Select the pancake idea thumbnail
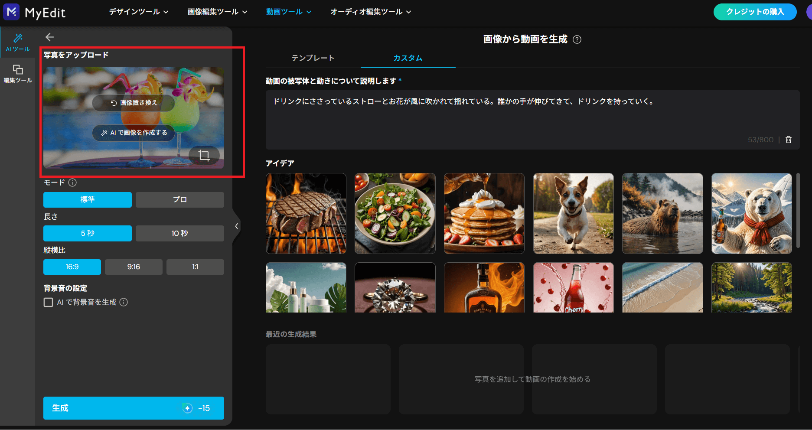The height and width of the screenshot is (430, 812). pos(484,213)
